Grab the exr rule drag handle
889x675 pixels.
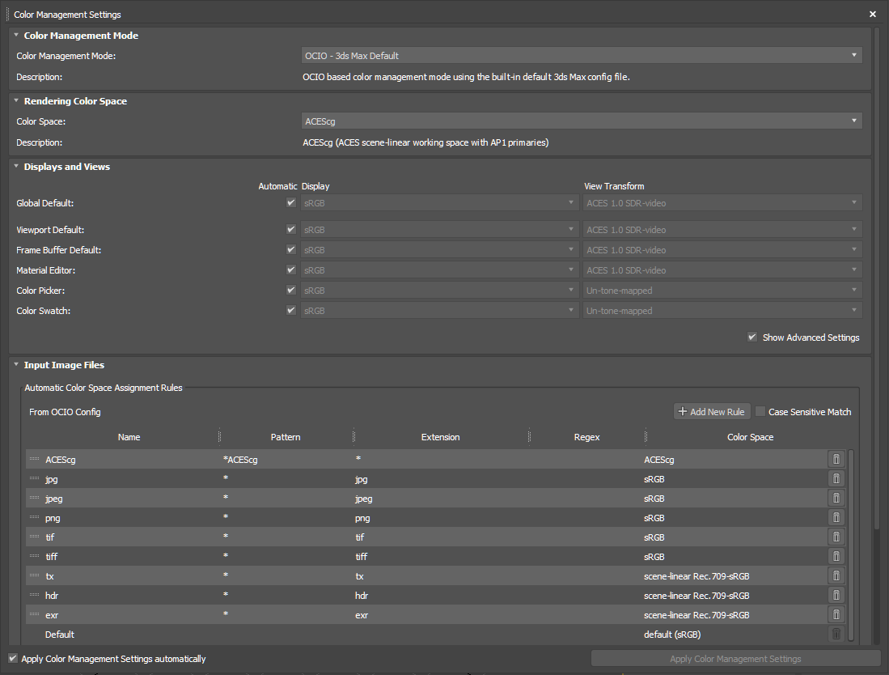tap(35, 614)
